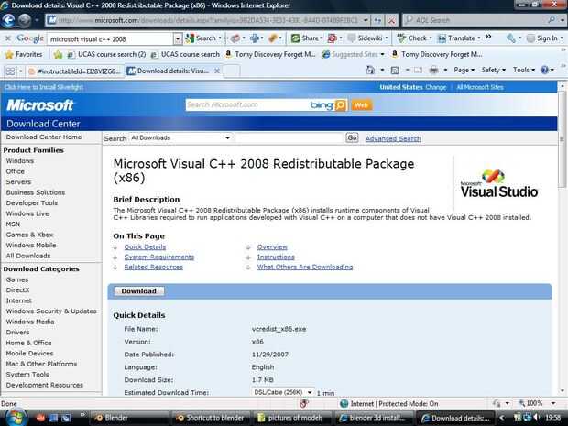Click the Refresh icon beside address bar

click(x=377, y=21)
